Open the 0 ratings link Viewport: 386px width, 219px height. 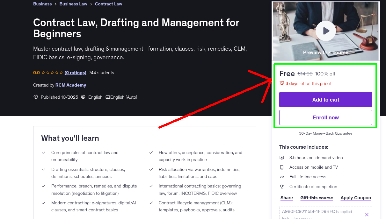(76, 73)
